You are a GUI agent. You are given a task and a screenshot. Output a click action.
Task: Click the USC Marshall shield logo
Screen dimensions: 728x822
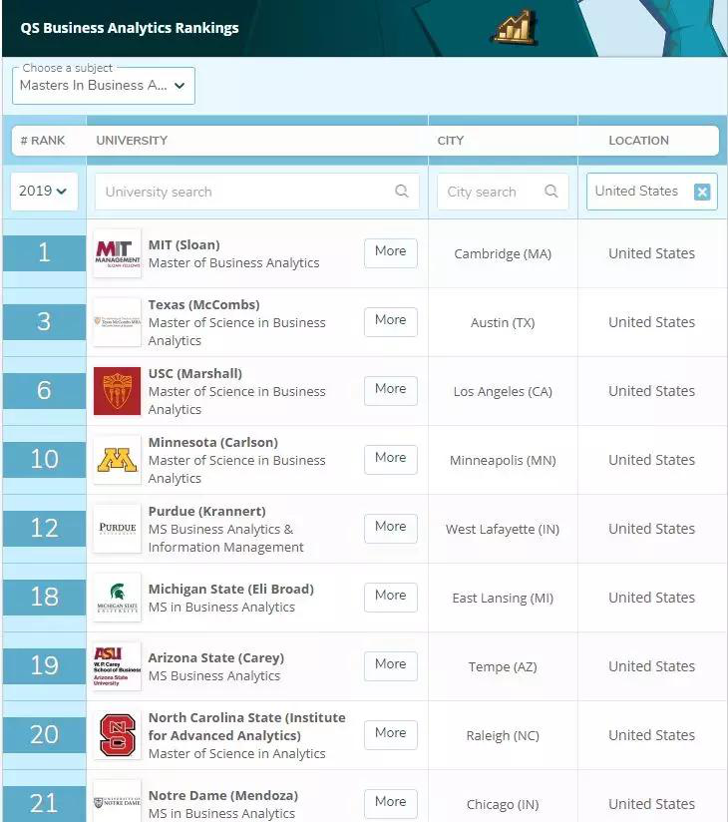tap(117, 391)
